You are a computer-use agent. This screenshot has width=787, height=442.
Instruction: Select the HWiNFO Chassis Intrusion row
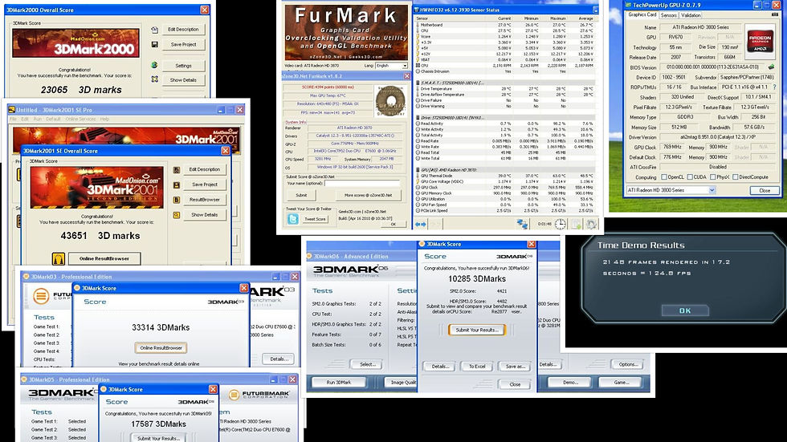(x=505, y=71)
